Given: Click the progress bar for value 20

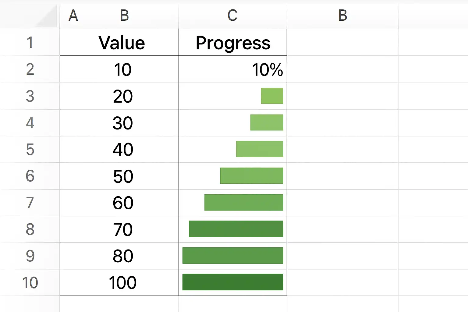Looking at the screenshot, I should point(272,96).
